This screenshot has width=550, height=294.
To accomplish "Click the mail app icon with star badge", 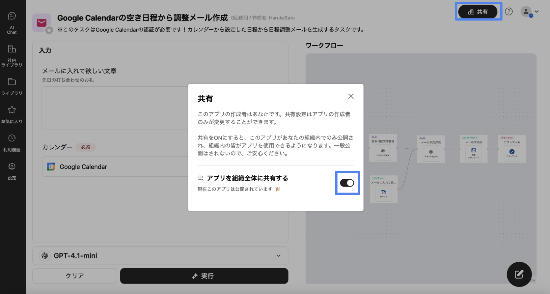I will (42, 23).
